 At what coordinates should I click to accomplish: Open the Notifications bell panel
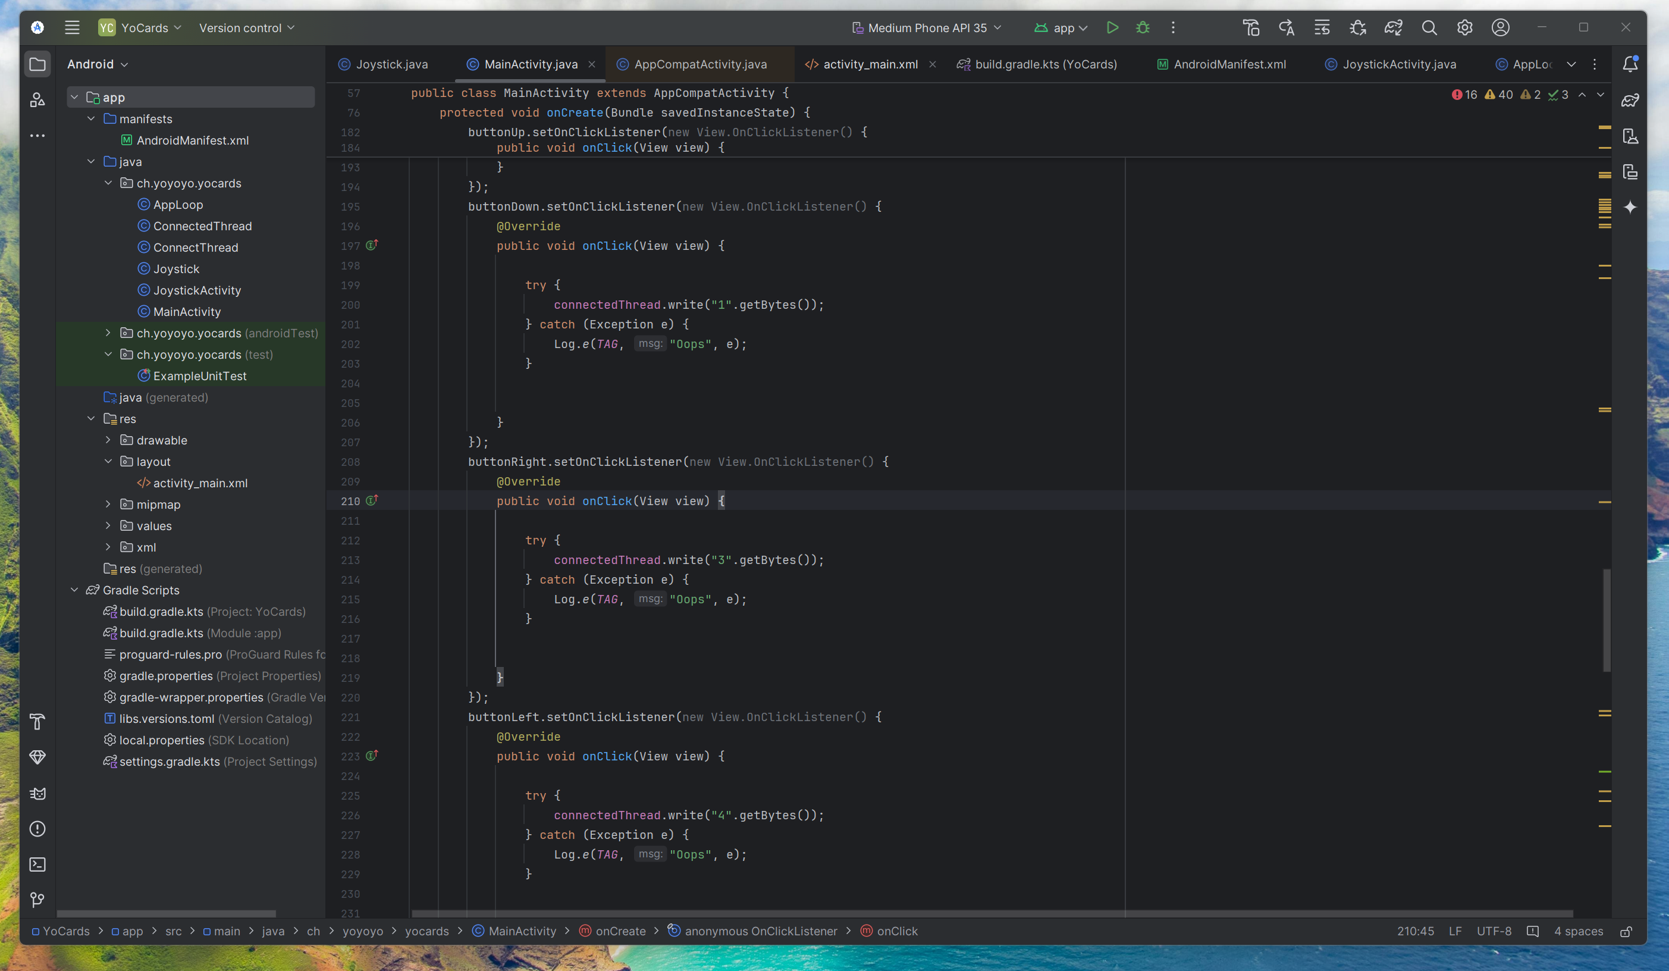(1630, 64)
